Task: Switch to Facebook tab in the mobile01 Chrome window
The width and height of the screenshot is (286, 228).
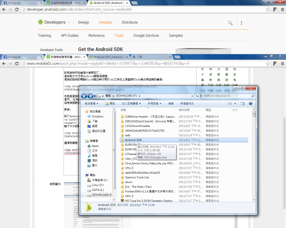Action: pyautogui.click(x=23, y=57)
